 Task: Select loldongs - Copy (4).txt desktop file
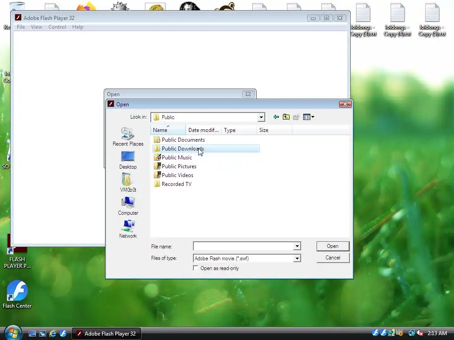398,20
